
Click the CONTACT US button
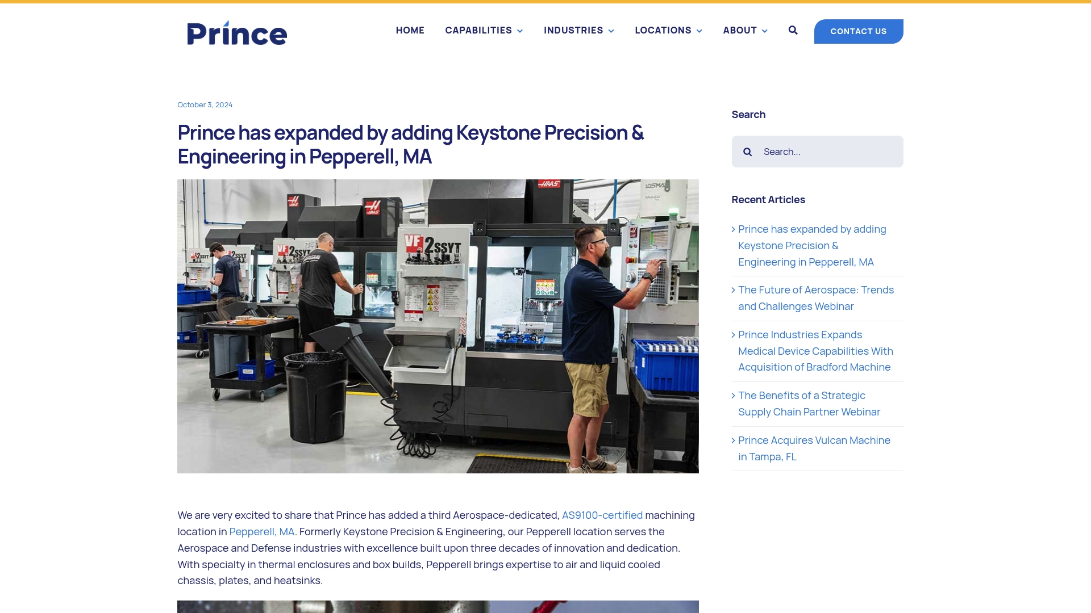(858, 31)
